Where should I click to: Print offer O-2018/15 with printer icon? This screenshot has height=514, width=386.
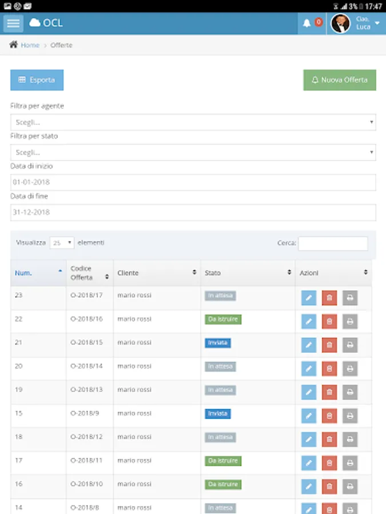pyautogui.click(x=350, y=345)
